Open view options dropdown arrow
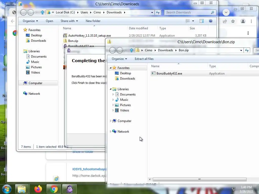This screenshot has height=194, width=259. 193,21
